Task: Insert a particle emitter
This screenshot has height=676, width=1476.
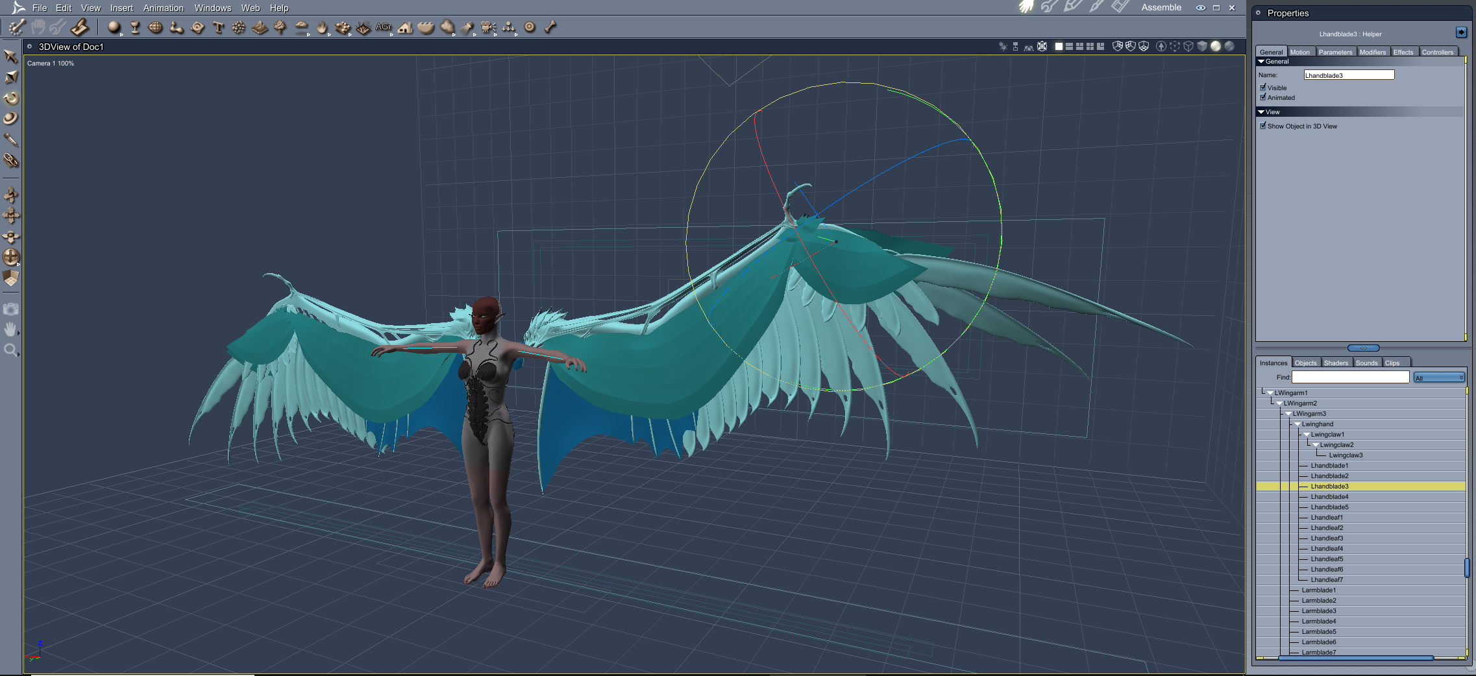Action: pyautogui.click(x=239, y=27)
